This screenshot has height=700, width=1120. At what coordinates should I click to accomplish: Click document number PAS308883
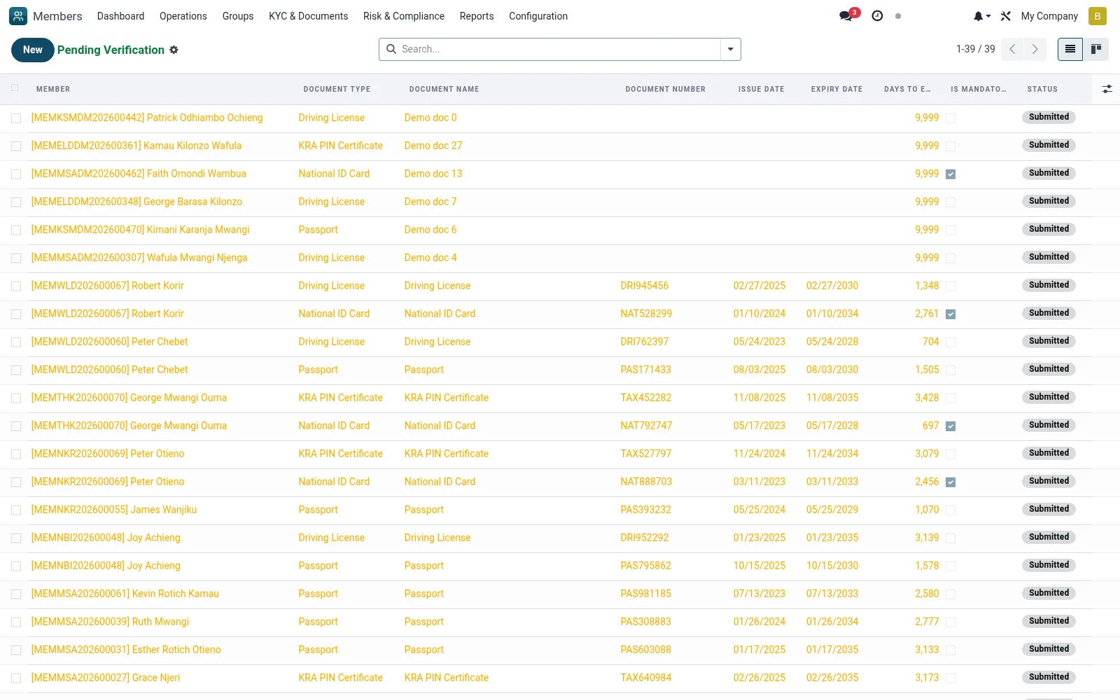point(645,622)
